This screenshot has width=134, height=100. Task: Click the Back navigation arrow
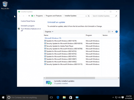[x=20, y=16]
